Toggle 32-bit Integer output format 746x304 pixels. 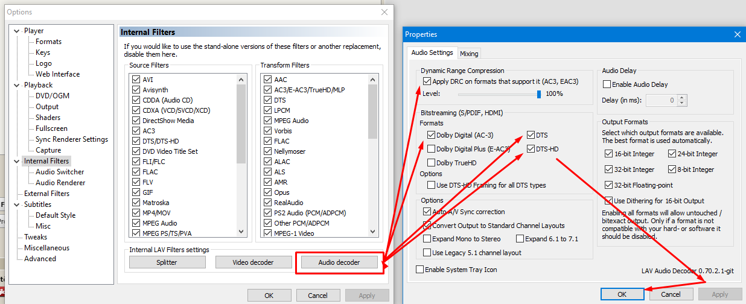pyautogui.click(x=608, y=169)
